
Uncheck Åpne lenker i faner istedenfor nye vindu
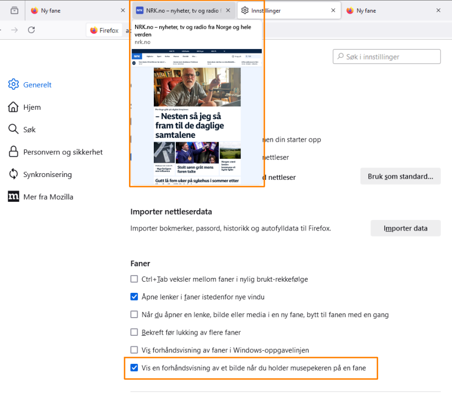(134, 297)
